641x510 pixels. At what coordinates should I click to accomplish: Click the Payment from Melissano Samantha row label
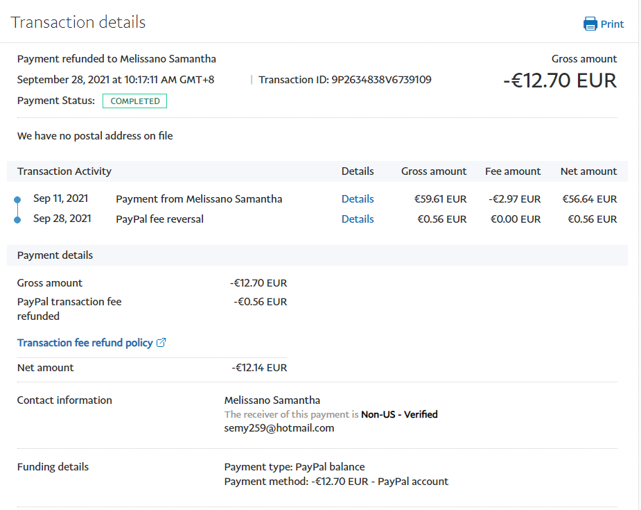tap(199, 199)
